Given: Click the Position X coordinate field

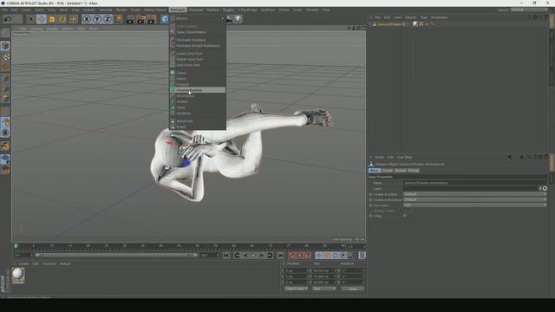Looking at the screenshot, I should pos(297,270).
